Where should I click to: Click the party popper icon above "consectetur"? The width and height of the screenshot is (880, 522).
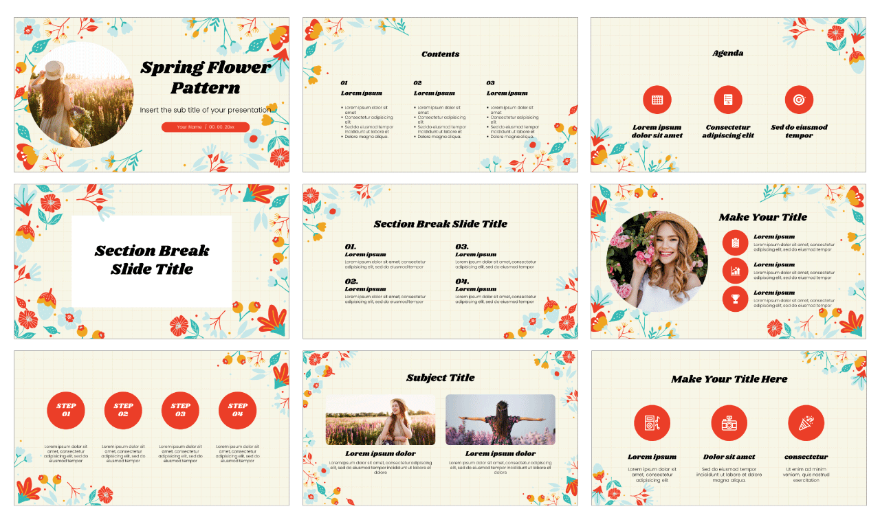point(806,423)
